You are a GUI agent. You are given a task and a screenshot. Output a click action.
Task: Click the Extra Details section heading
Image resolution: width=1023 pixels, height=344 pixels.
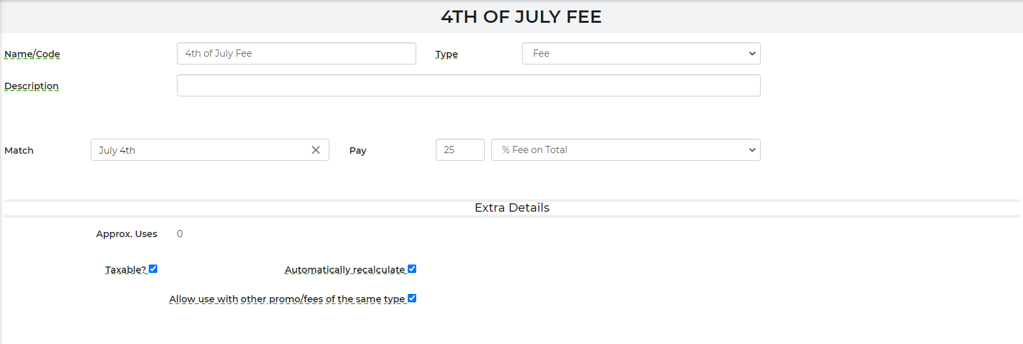coord(512,208)
